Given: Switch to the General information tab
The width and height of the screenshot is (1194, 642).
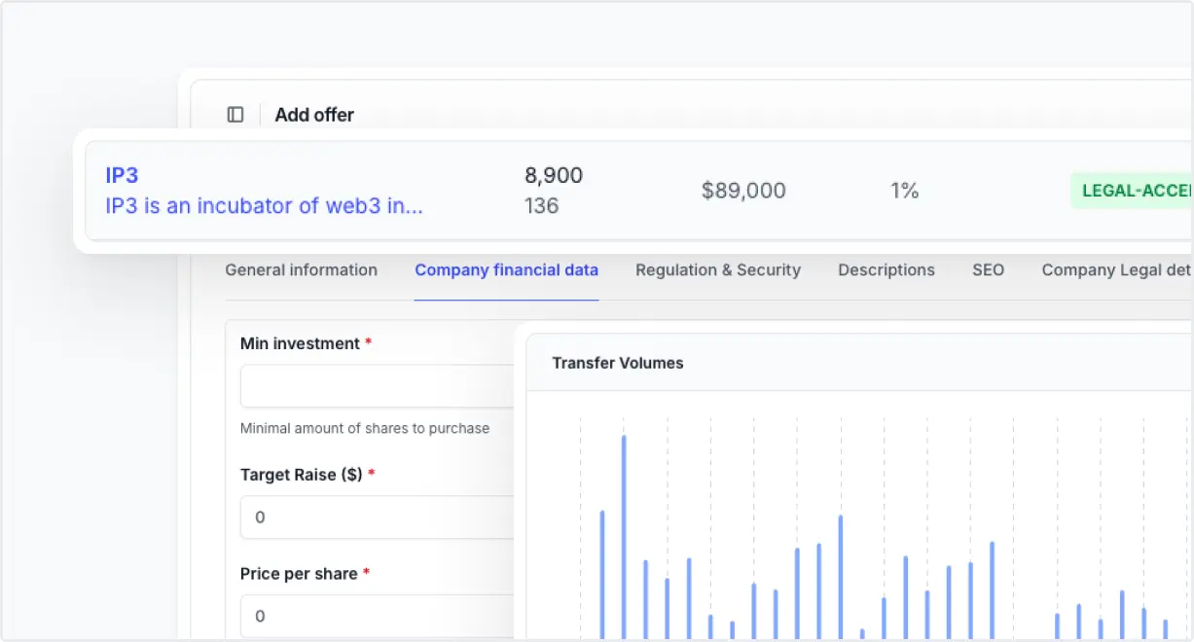Looking at the screenshot, I should (301, 270).
